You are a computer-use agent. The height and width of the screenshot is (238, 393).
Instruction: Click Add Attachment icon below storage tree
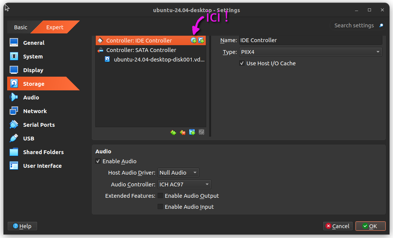(192, 132)
